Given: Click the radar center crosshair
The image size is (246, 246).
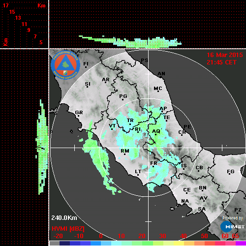Looking at the screenshot, I should coord(149,148).
